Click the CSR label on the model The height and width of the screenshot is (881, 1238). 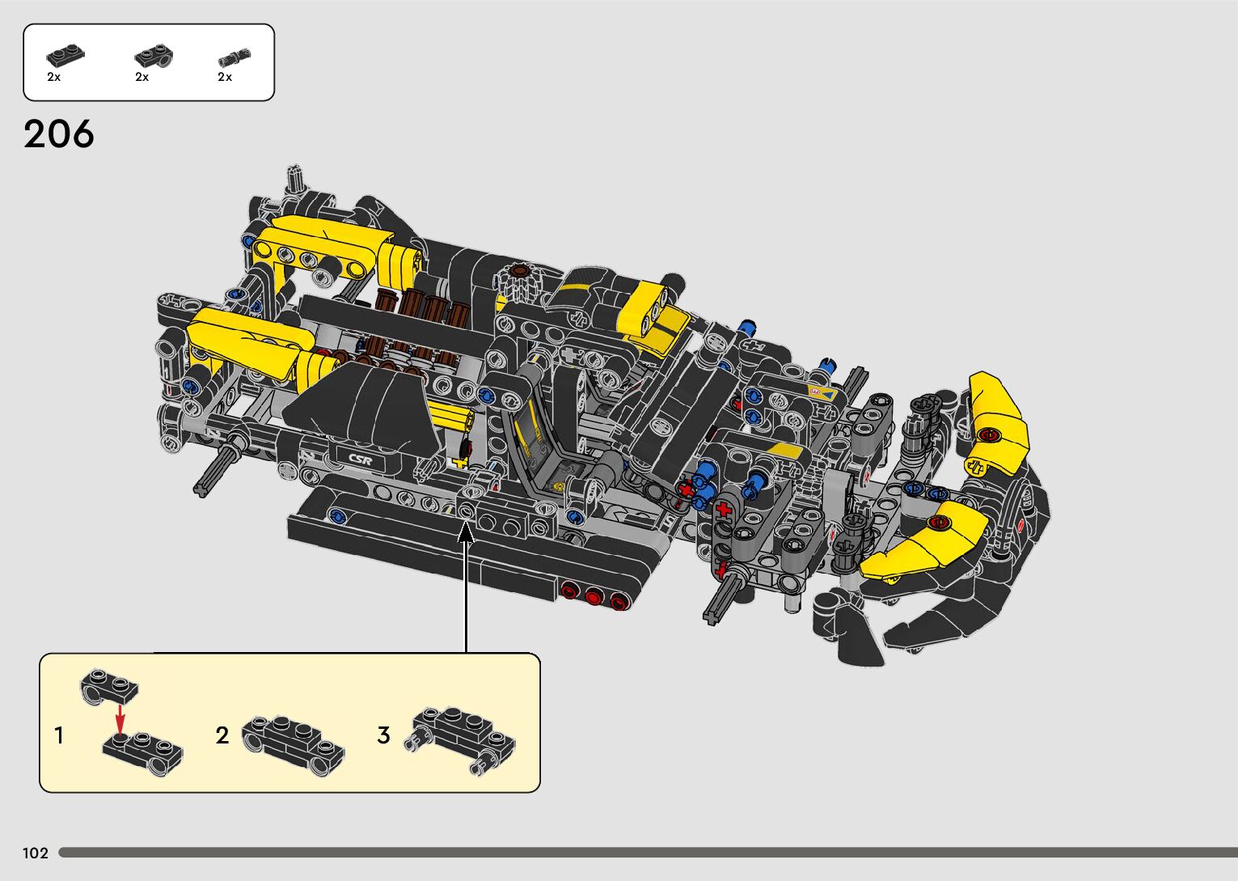(360, 459)
